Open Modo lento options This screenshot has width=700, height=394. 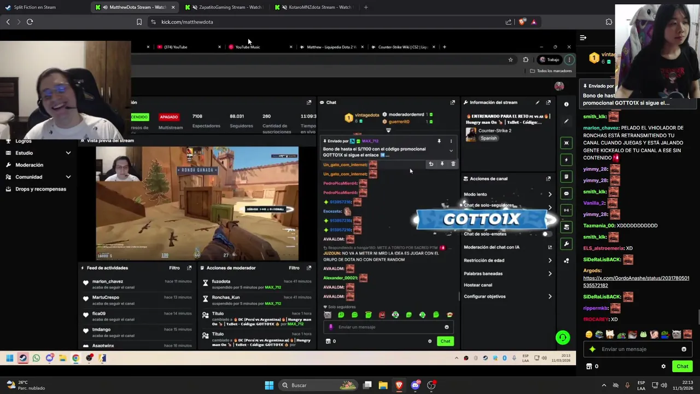(507, 194)
